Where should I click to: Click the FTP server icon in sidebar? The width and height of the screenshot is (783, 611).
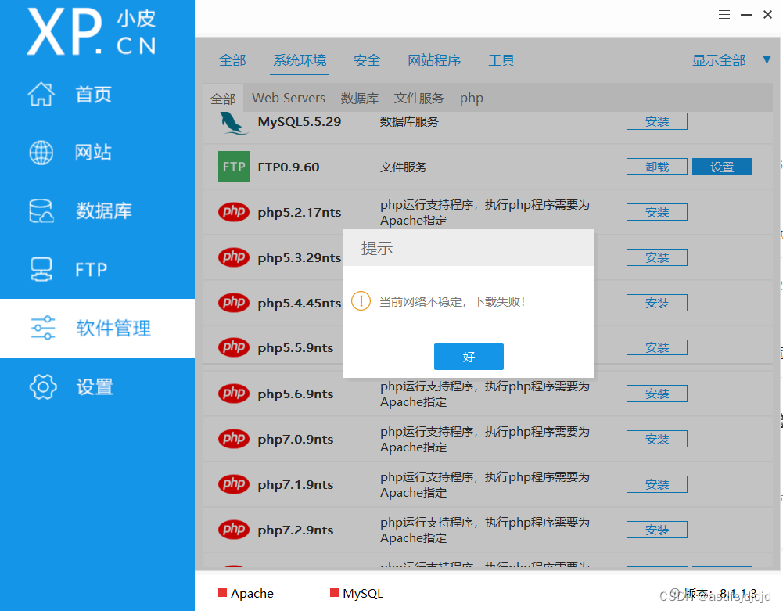point(41,269)
